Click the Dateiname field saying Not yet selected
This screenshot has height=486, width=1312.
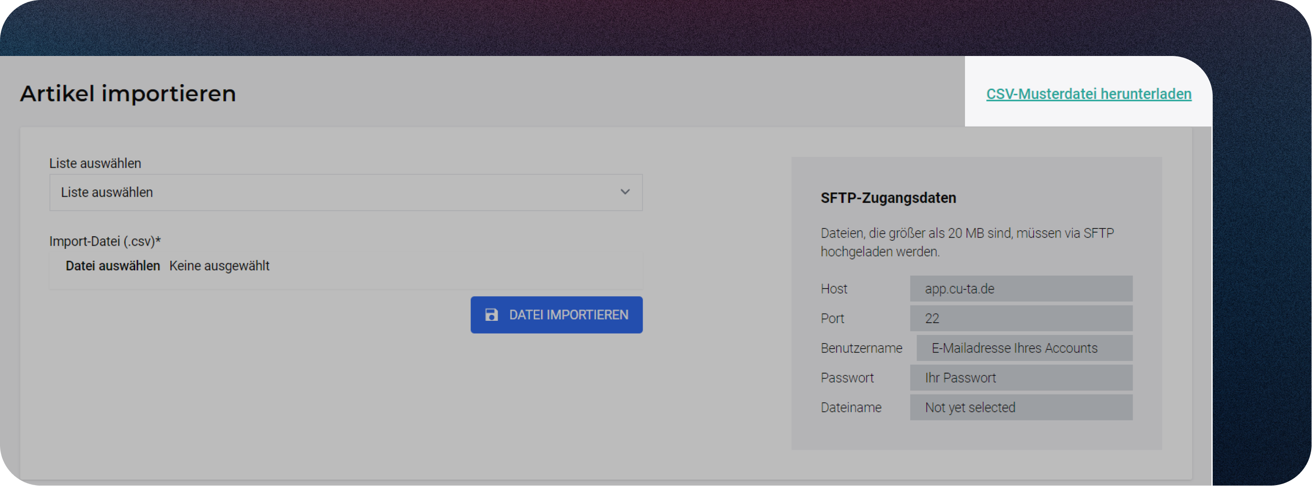click(1021, 408)
